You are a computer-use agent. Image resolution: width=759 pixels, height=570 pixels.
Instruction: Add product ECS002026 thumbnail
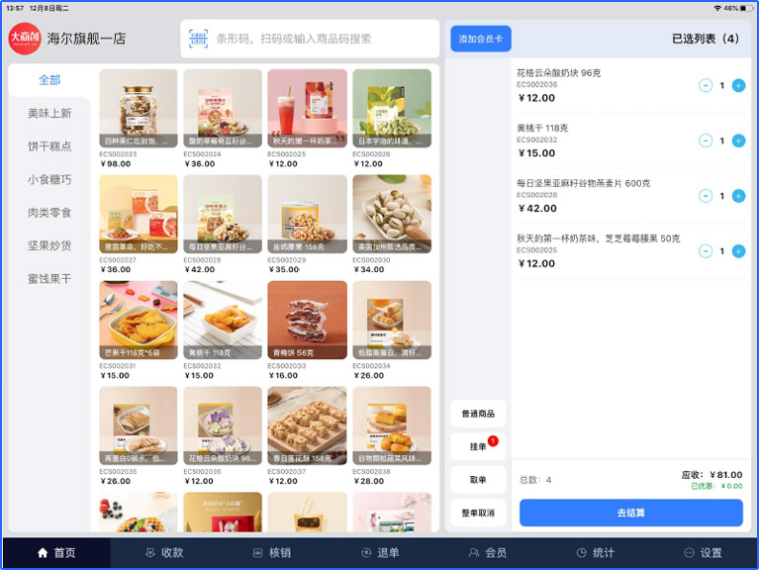[x=392, y=109]
